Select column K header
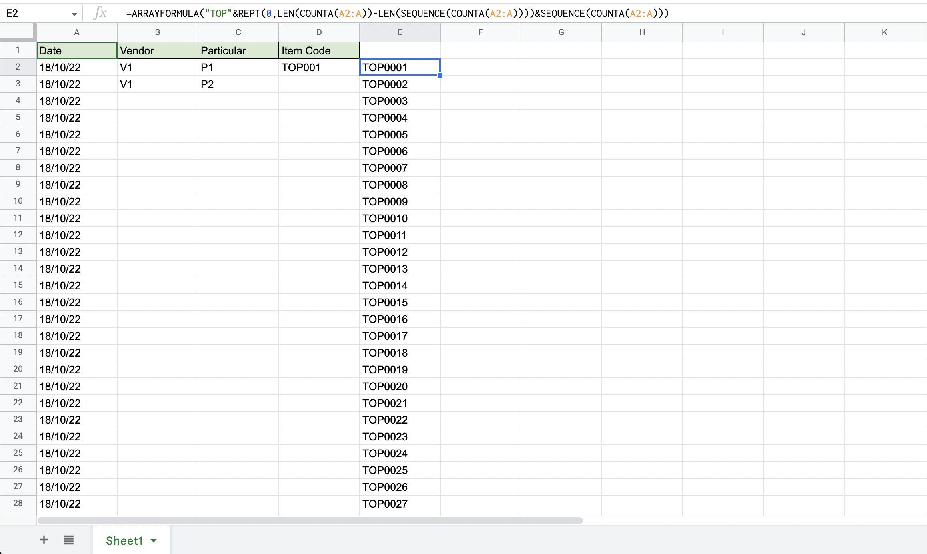Image resolution: width=927 pixels, height=554 pixels. click(x=884, y=32)
